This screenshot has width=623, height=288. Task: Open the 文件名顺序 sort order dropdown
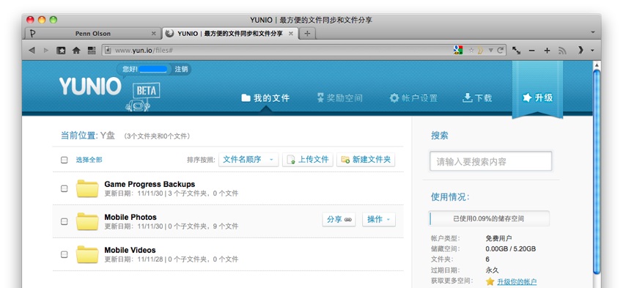(248, 159)
